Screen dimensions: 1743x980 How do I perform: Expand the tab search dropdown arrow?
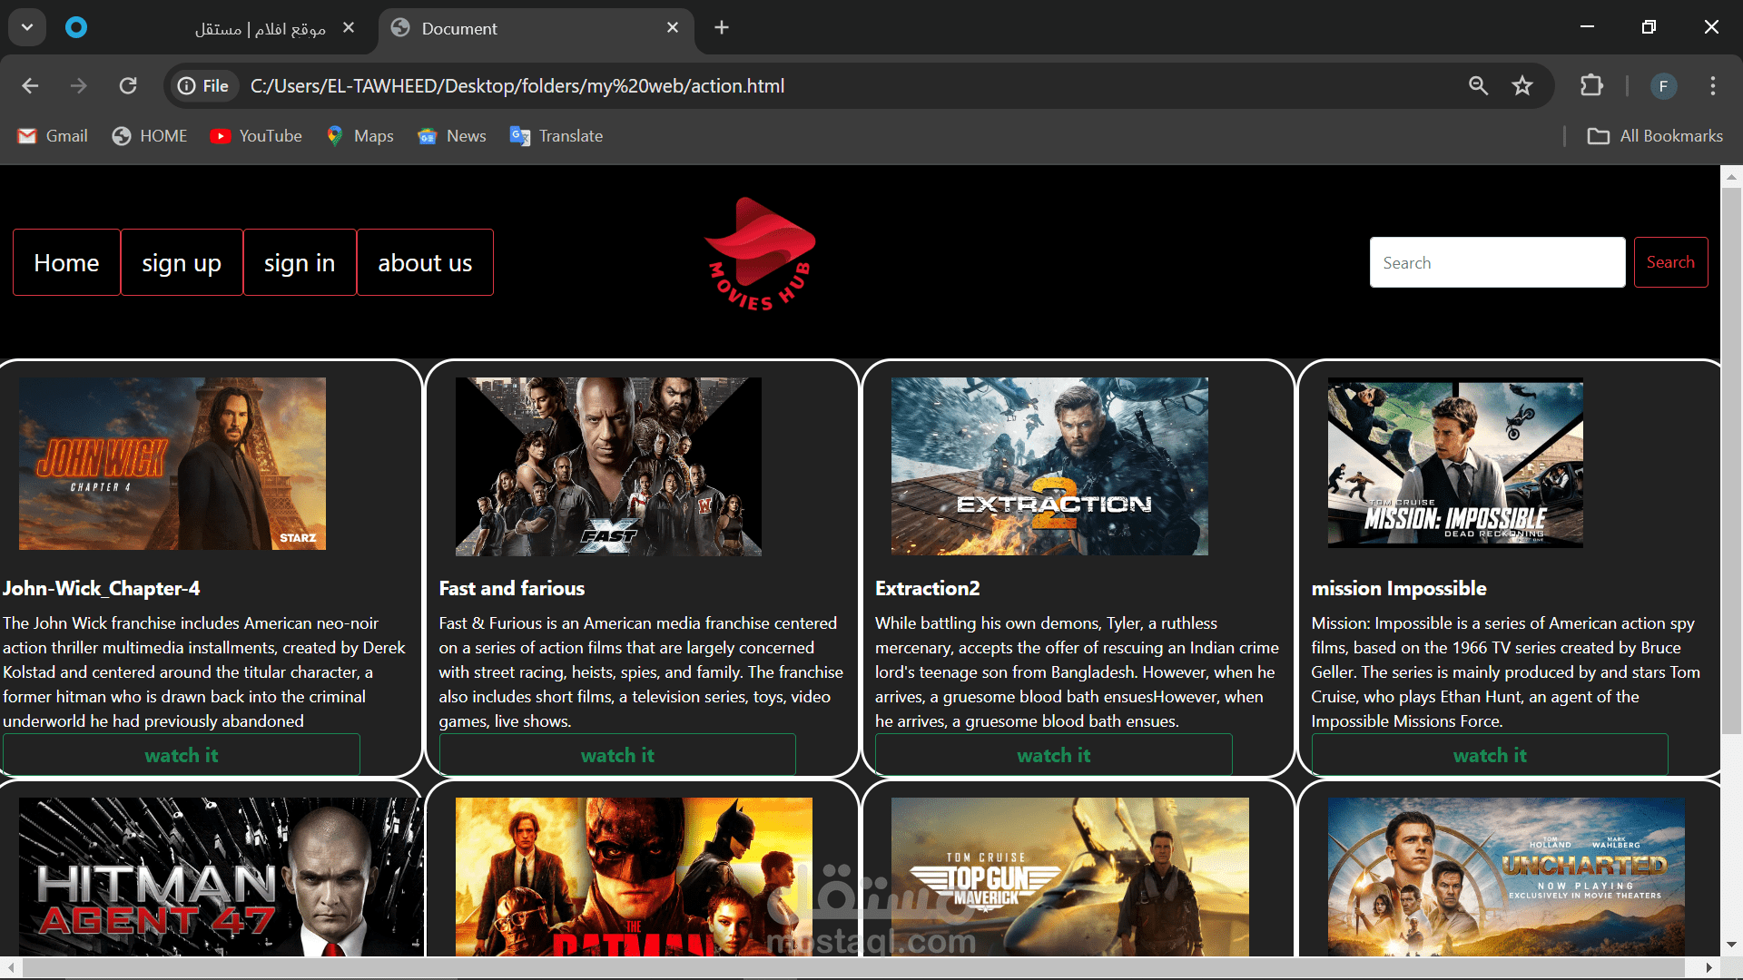27,27
